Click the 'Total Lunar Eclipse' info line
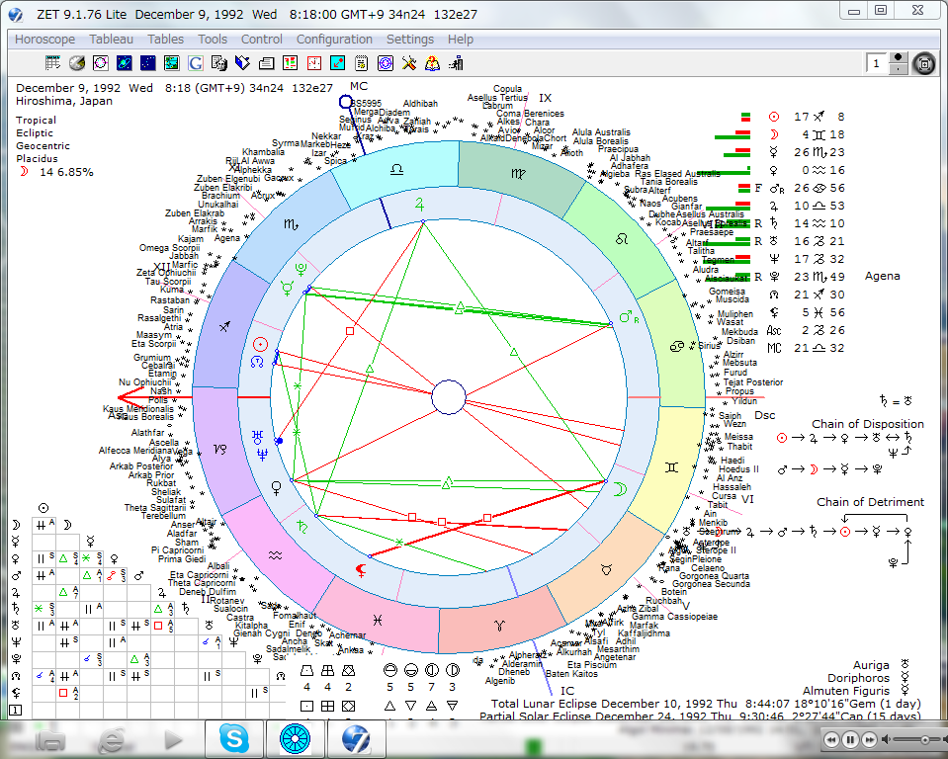 click(706, 704)
